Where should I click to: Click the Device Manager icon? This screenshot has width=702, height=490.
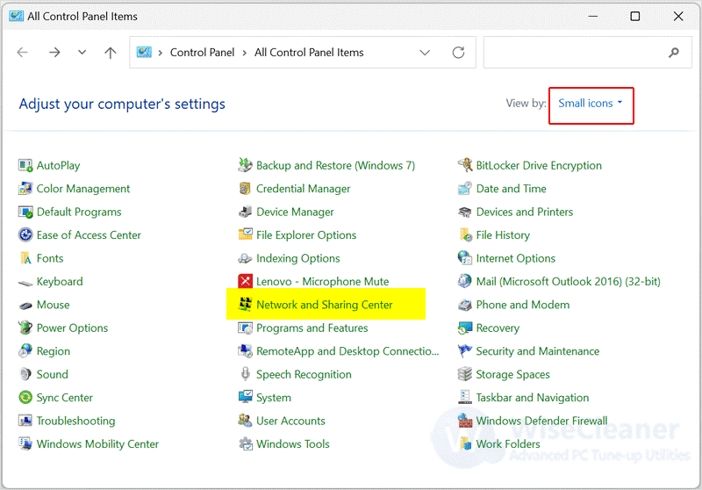245,212
